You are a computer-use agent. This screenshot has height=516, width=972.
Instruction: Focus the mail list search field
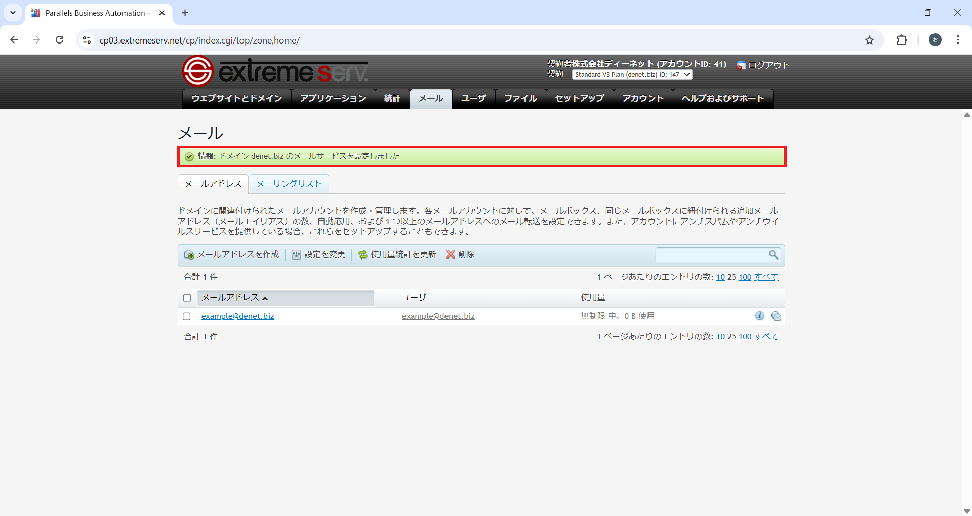point(711,255)
